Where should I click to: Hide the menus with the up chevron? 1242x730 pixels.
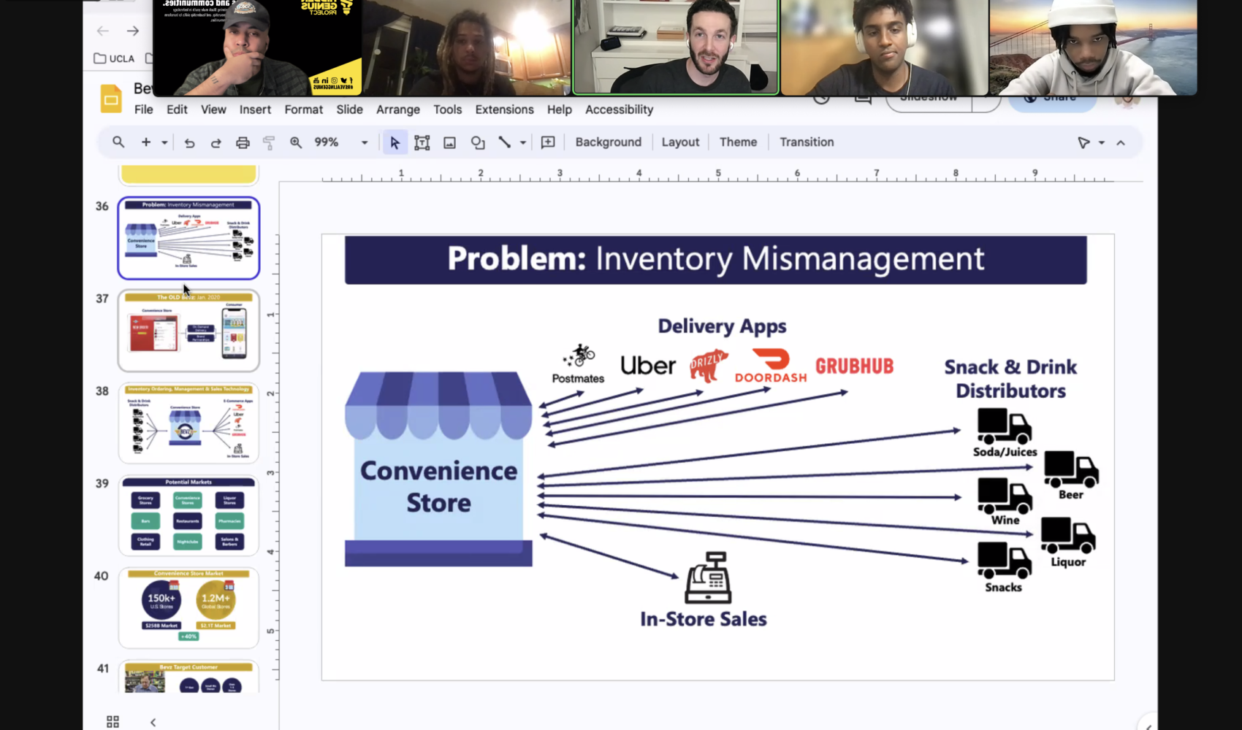pyautogui.click(x=1121, y=143)
